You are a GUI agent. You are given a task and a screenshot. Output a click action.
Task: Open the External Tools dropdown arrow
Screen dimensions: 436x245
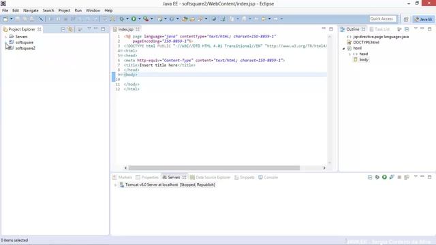coord(152,19)
